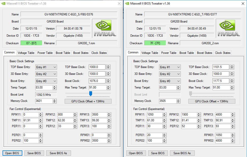Screen dimensions: 247x157
Task: Click the Max Temp Target stepper in the right window
Action: point(232,88)
